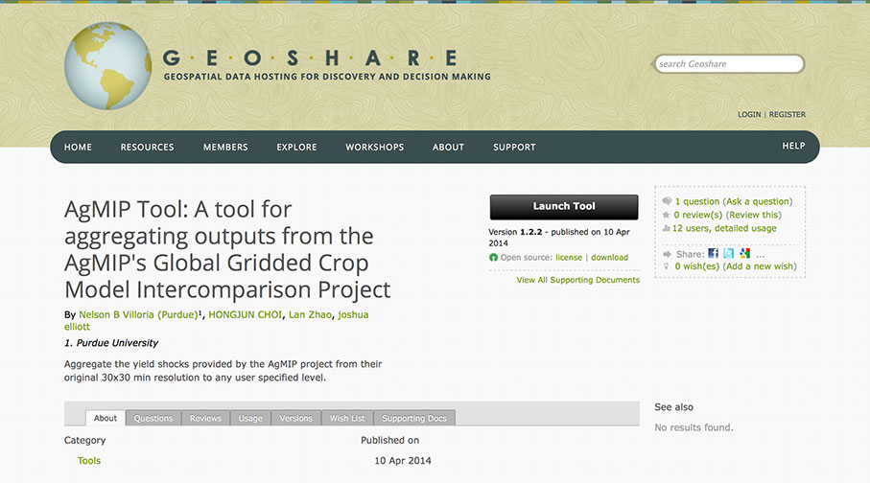Click the wish lightbulb icon

click(x=667, y=266)
